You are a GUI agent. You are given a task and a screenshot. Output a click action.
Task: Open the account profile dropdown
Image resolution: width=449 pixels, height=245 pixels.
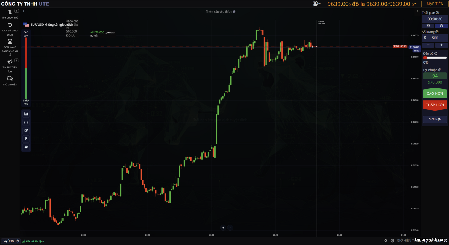315,4
